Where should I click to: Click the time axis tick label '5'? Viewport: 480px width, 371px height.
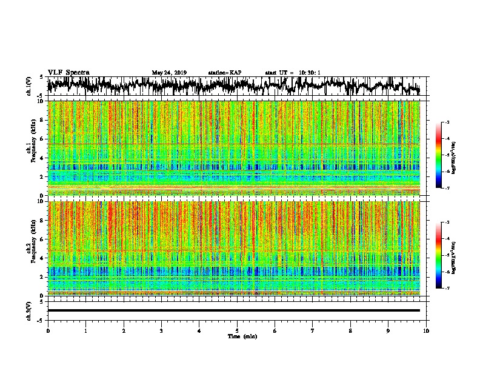pos(237,330)
